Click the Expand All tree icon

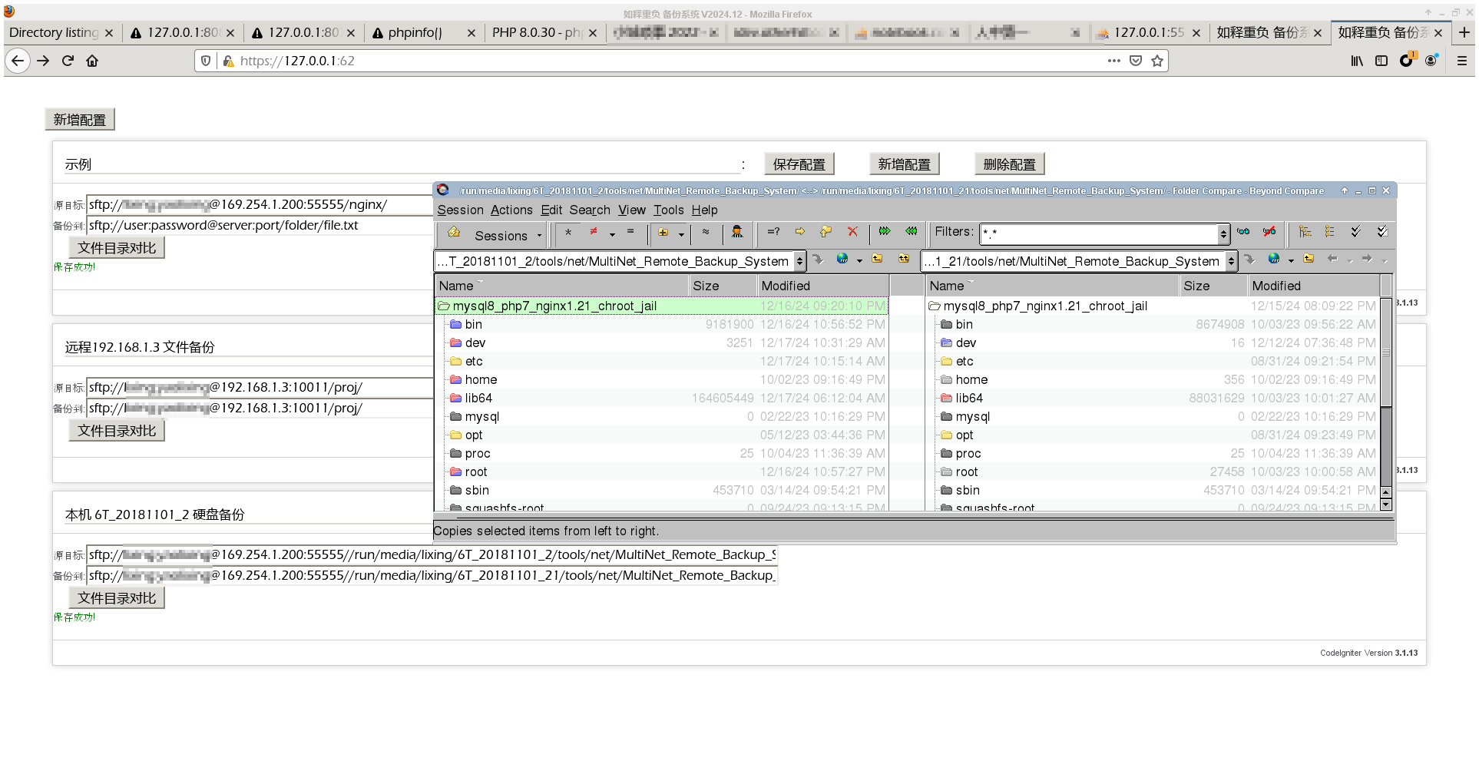pos(1305,232)
